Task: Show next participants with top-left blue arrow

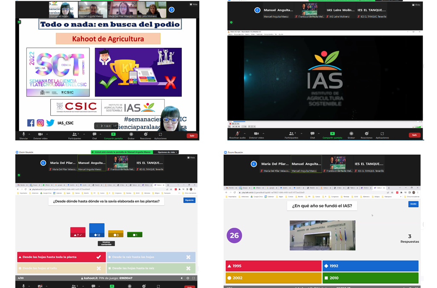Action: [172, 10]
